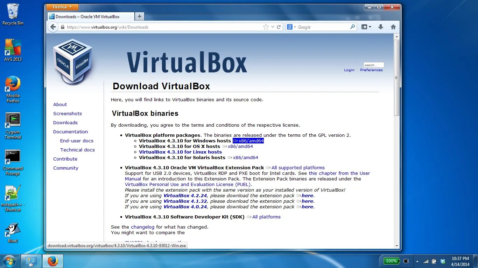Image resolution: width=478 pixels, height=268 pixels.
Task: Select the Command Prompt desktop shortcut
Action: point(13,163)
